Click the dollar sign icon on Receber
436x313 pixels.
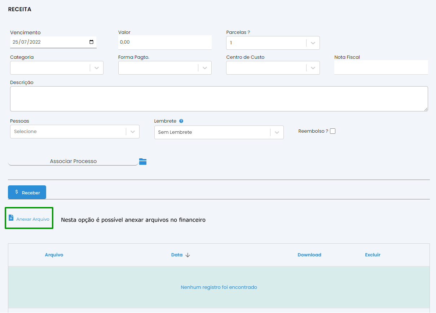click(17, 192)
